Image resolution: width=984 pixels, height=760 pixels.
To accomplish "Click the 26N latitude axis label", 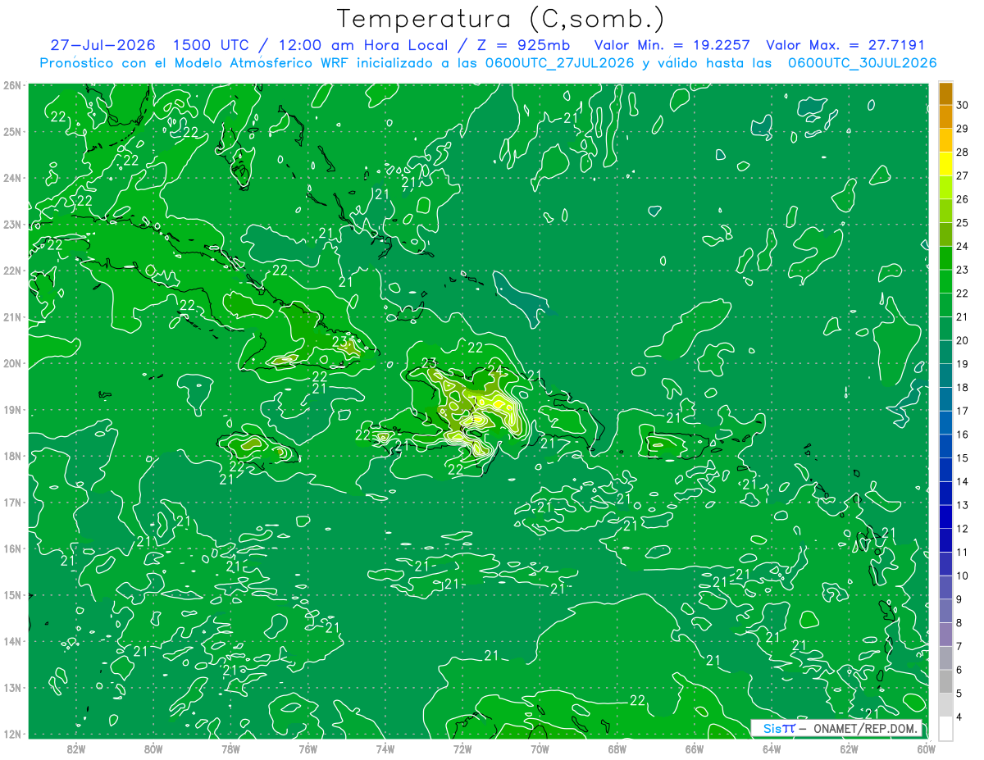I will tap(11, 85).
